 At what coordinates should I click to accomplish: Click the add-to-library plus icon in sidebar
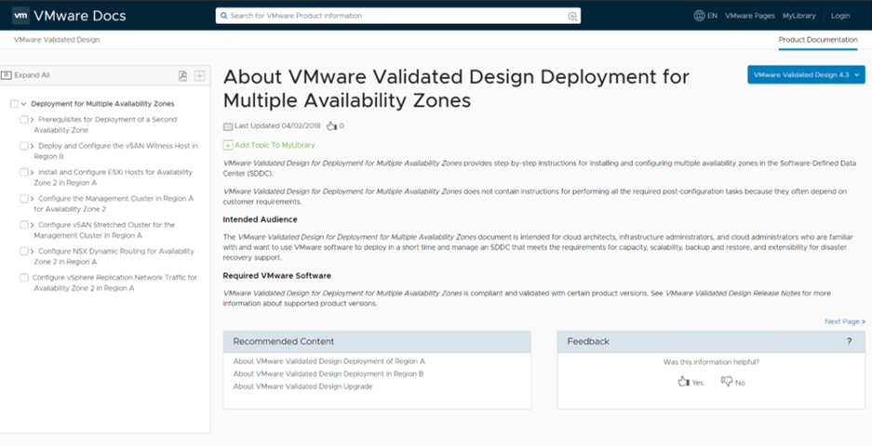pos(200,75)
